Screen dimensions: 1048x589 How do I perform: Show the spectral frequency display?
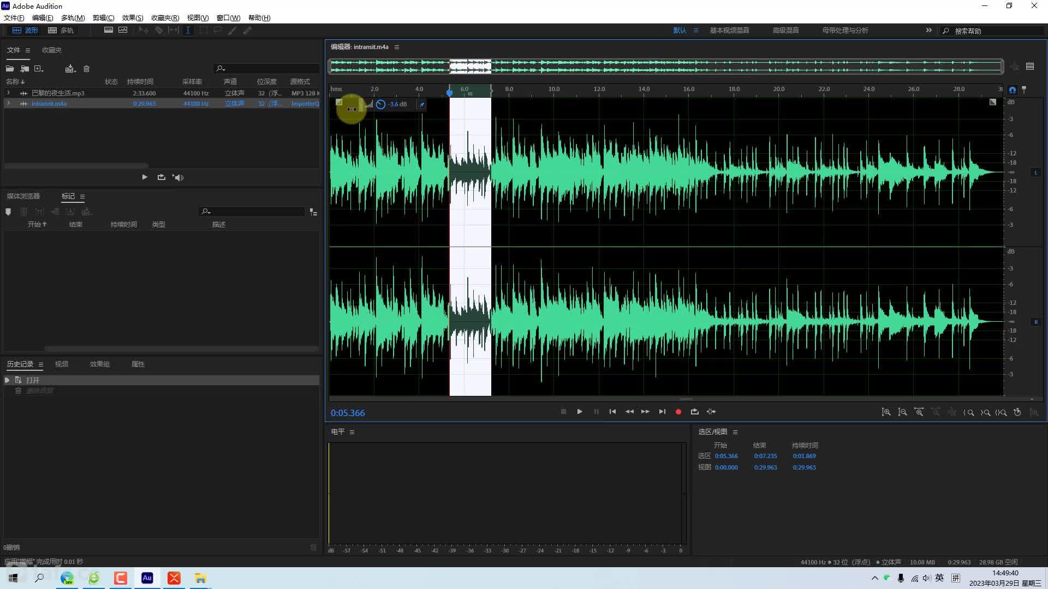[x=109, y=31]
